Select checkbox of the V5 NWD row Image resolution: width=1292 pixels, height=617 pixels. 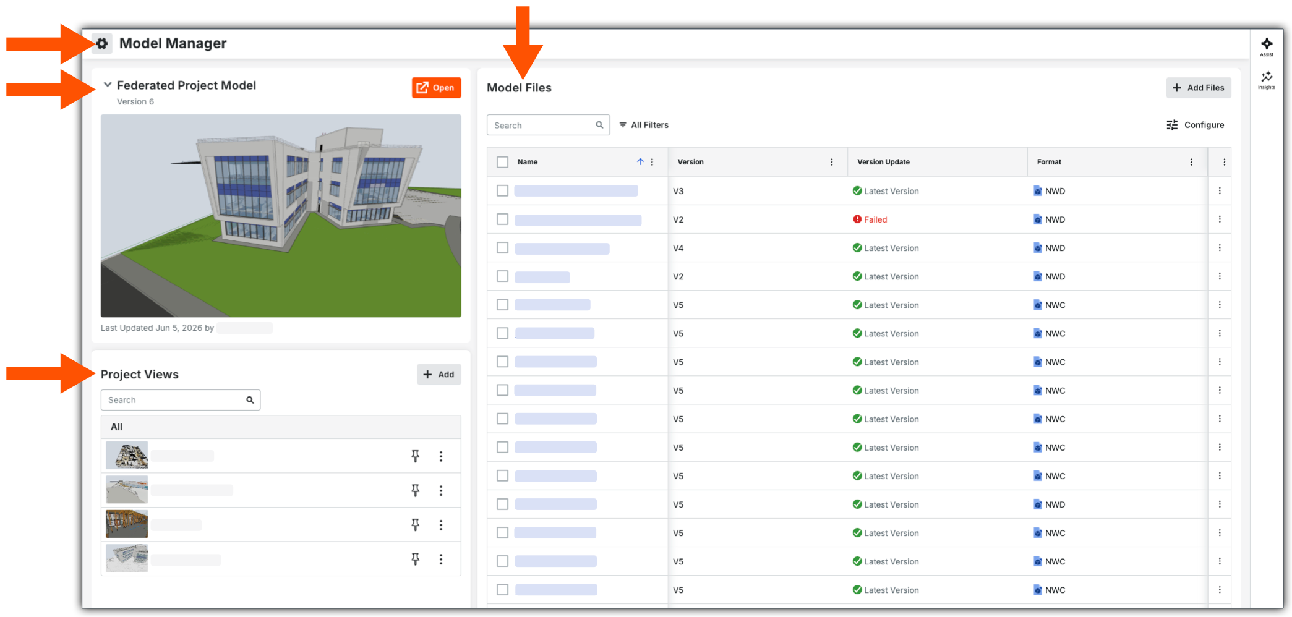pos(502,504)
